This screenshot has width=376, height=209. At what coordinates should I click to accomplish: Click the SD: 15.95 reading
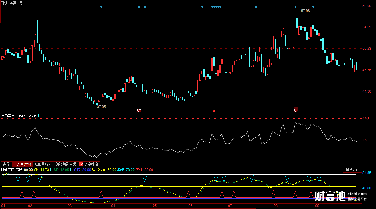point(61,170)
